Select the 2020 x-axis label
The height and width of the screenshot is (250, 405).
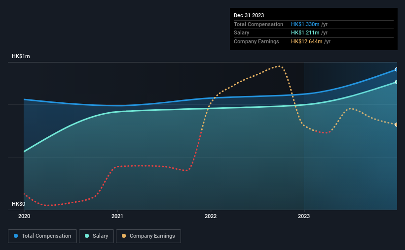(24, 216)
